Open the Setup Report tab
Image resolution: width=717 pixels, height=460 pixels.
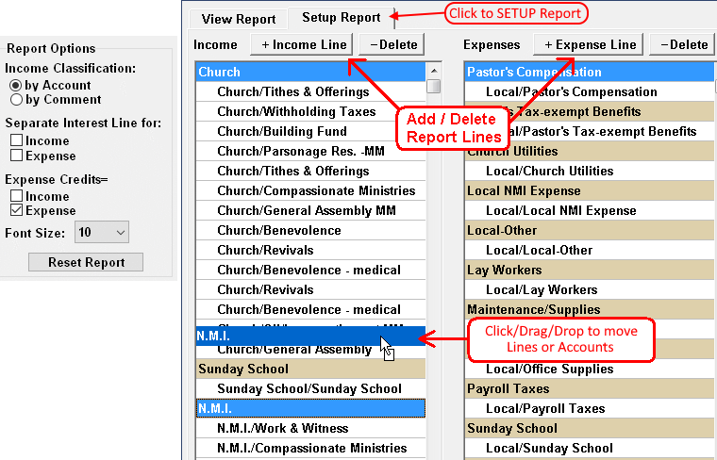pos(341,17)
